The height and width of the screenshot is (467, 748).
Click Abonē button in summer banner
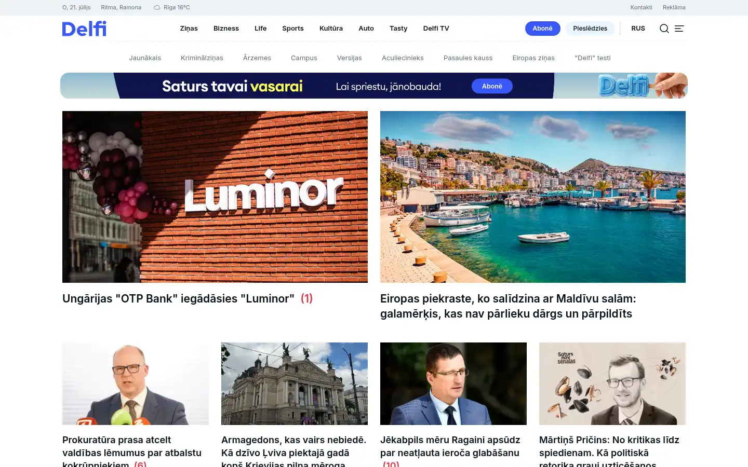(x=492, y=86)
